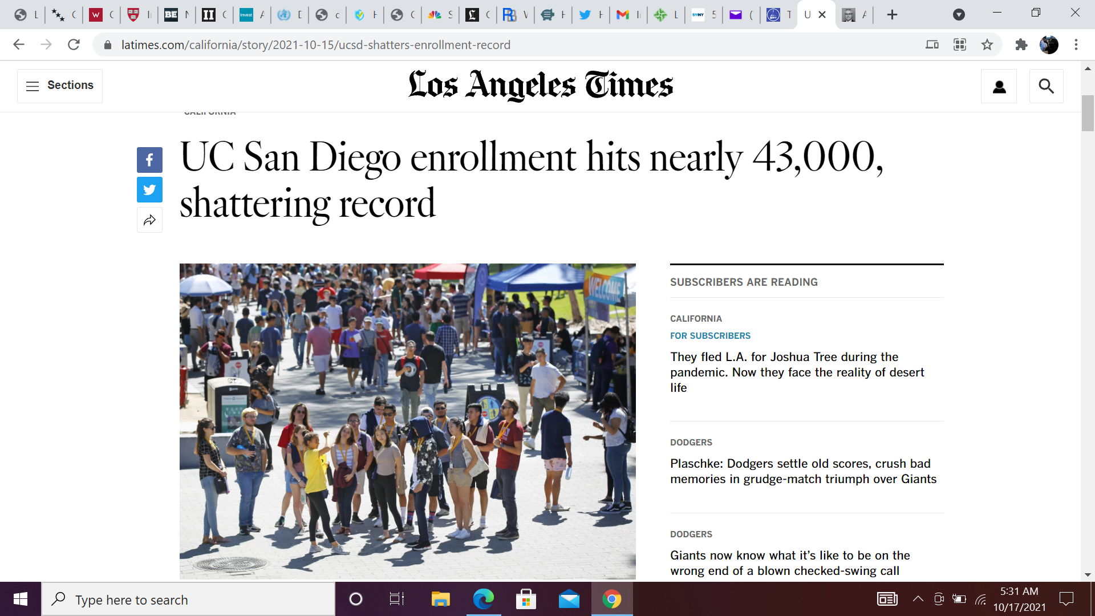Open a new browser tab
Screen dimensions: 1095x616
pos(893,15)
